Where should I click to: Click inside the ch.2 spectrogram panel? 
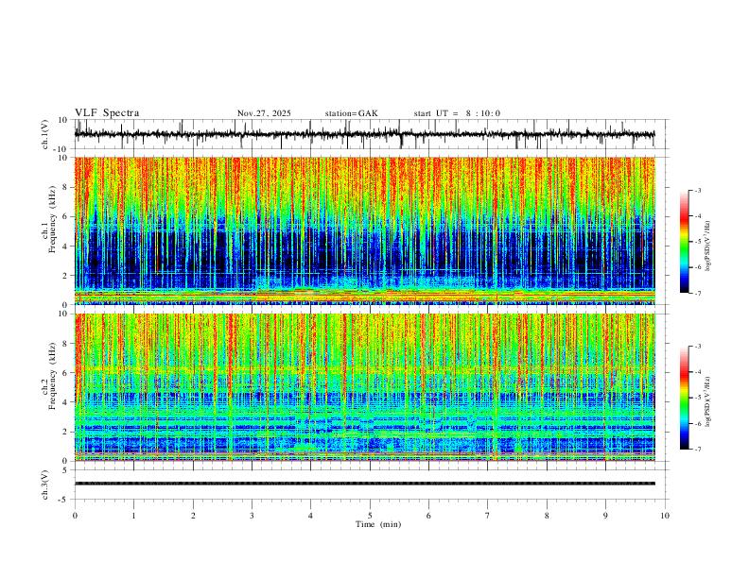click(364, 387)
